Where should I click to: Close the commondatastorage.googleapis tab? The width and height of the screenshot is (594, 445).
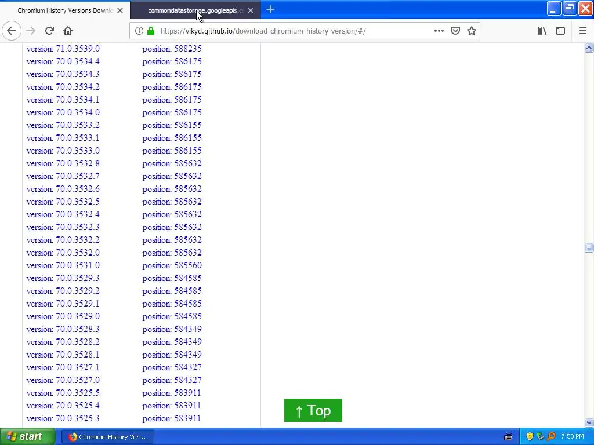pyautogui.click(x=251, y=10)
